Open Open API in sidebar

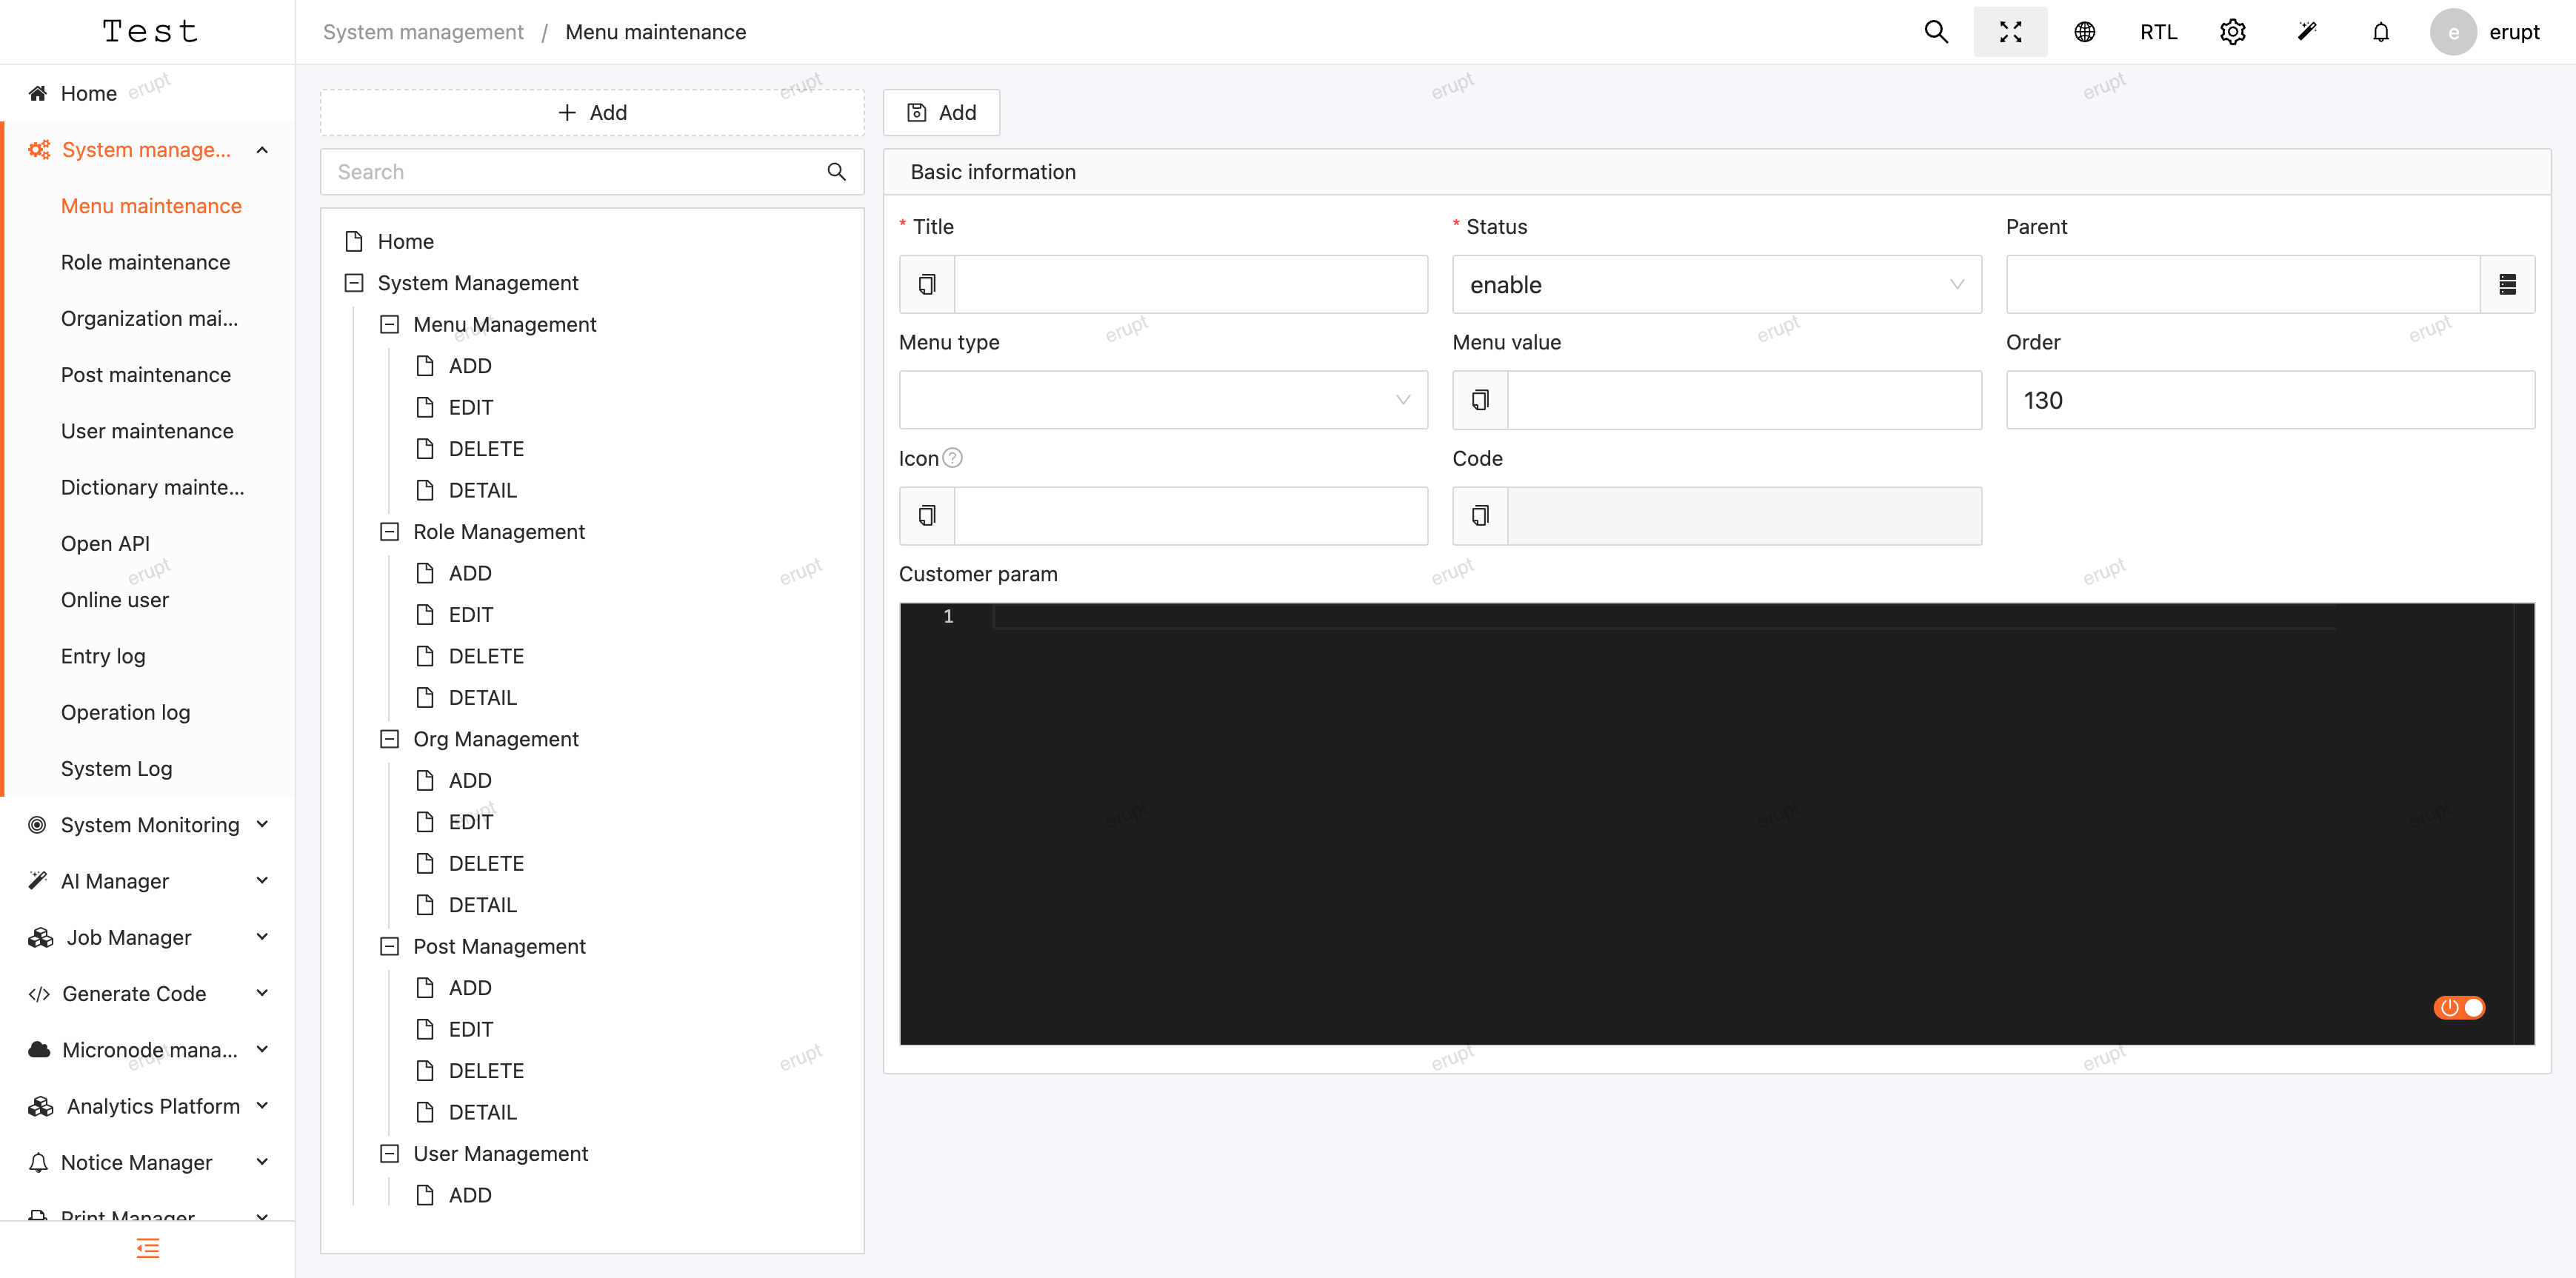(105, 544)
